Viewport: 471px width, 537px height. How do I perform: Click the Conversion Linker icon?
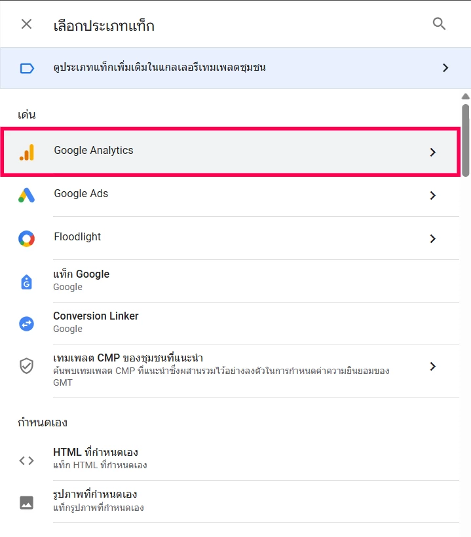[26, 323]
